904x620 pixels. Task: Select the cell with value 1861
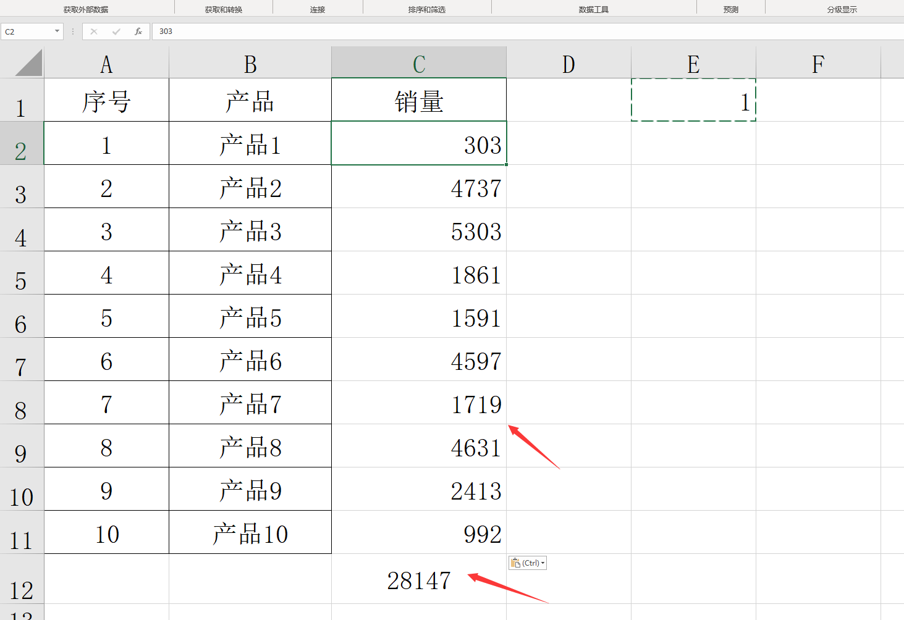[x=419, y=273]
